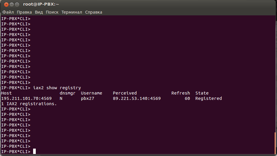The width and height of the screenshot is (277, 156).
Task: Click the perceived address 89.221.53.140:4569
Action: pyautogui.click(x=137, y=98)
